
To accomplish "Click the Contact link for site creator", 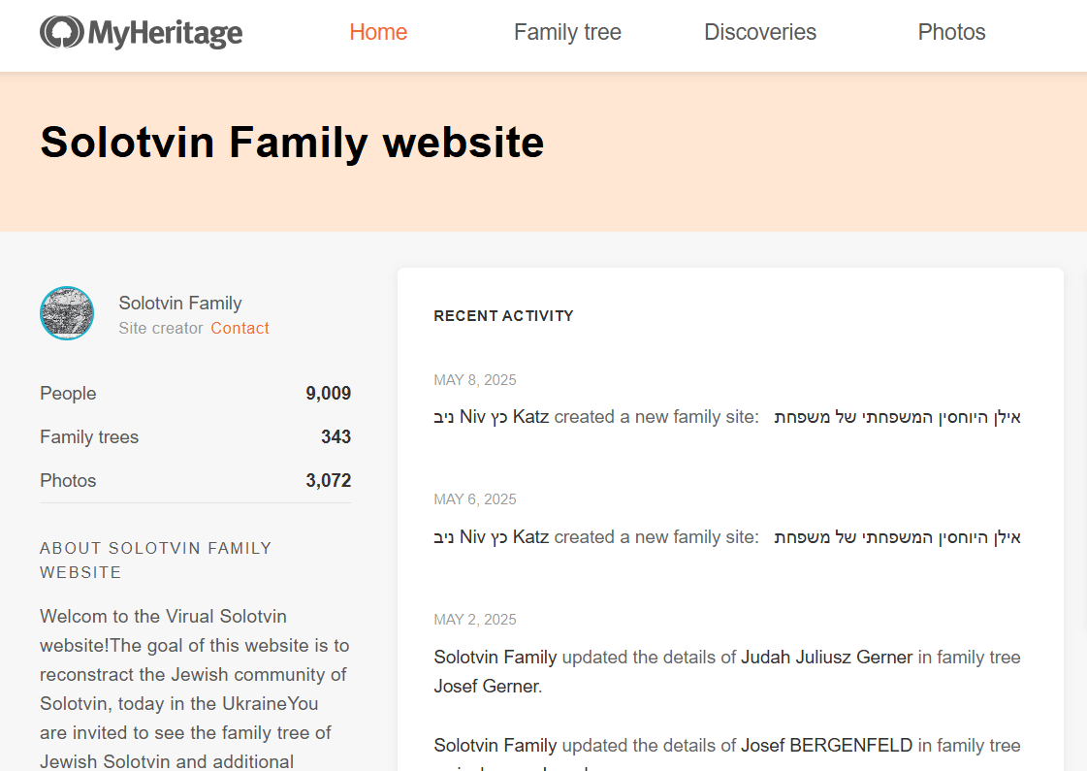I will (x=240, y=328).
